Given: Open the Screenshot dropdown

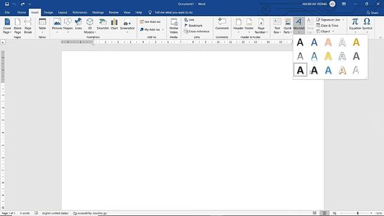Looking at the screenshot, I should 127,26.
